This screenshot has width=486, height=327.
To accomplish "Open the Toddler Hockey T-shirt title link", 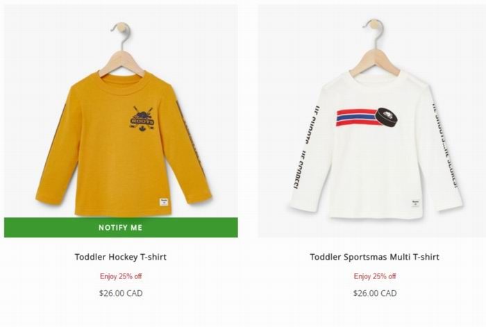I will click(121, 257).
